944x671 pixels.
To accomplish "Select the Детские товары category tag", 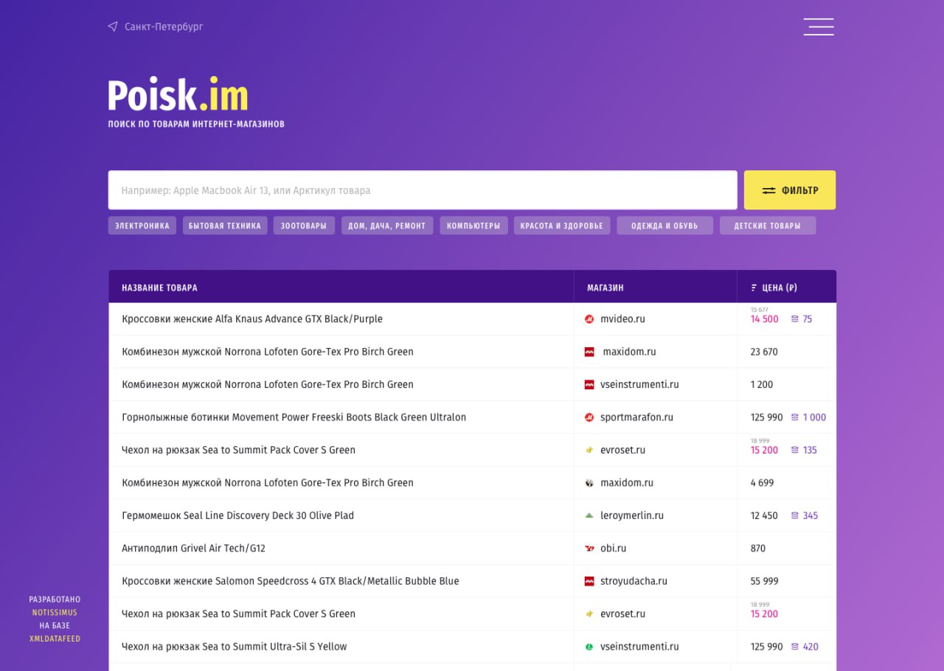I will click(768, 226).
